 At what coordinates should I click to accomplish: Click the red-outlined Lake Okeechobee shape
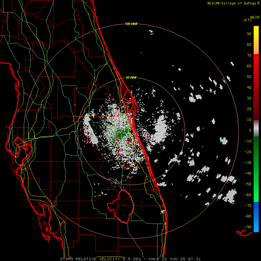120,206
